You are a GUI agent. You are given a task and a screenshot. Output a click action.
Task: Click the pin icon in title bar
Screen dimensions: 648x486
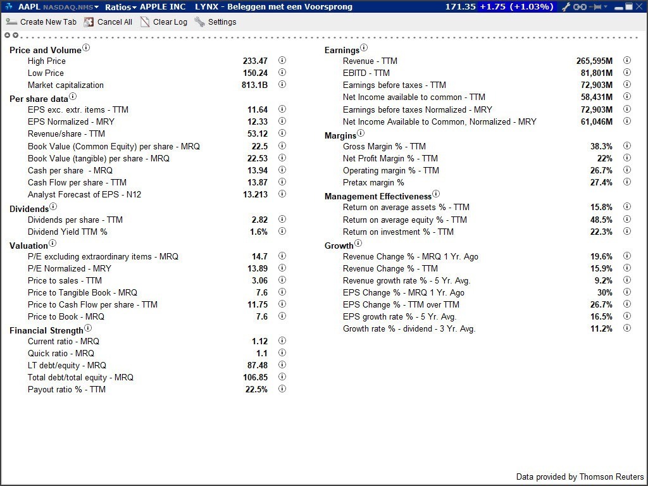click(x=596, y=6)
